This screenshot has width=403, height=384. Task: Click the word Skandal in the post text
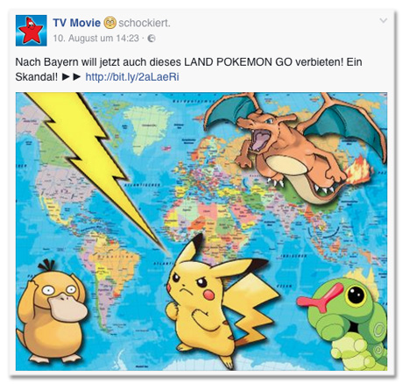(x=37, y=77)
